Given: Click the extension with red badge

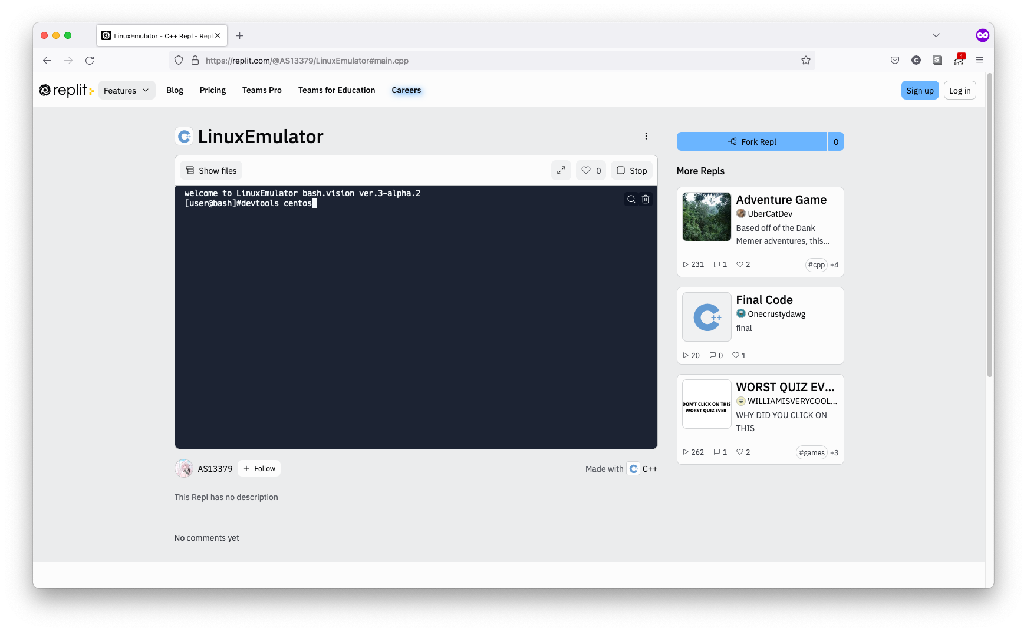Looking at the screenshot, I should 959,60.
